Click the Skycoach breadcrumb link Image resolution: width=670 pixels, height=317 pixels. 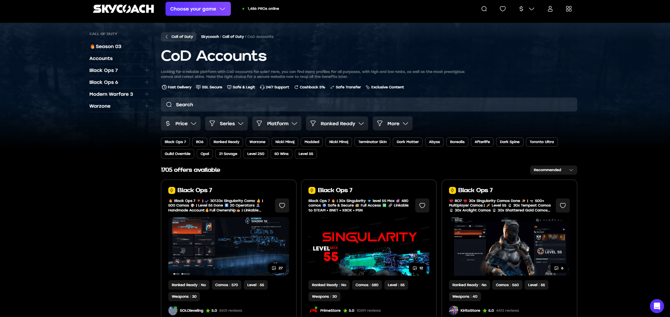[x=210, y=37]
